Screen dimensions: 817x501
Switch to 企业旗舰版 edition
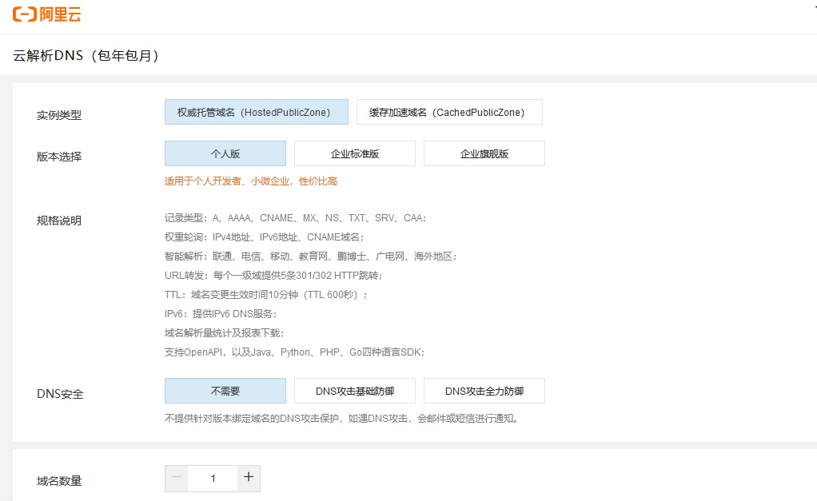484,153
